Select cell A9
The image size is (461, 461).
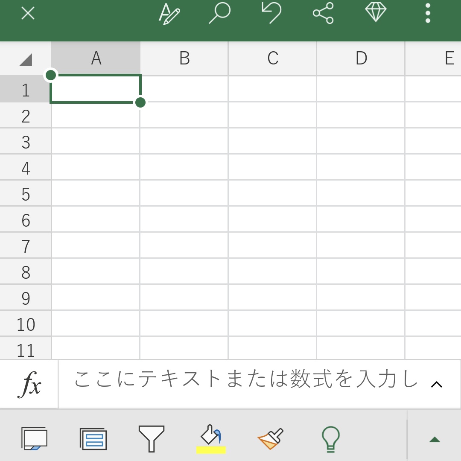[x=96, y=297]
